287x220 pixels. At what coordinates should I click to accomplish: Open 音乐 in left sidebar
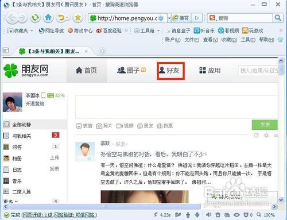(17, 181)
